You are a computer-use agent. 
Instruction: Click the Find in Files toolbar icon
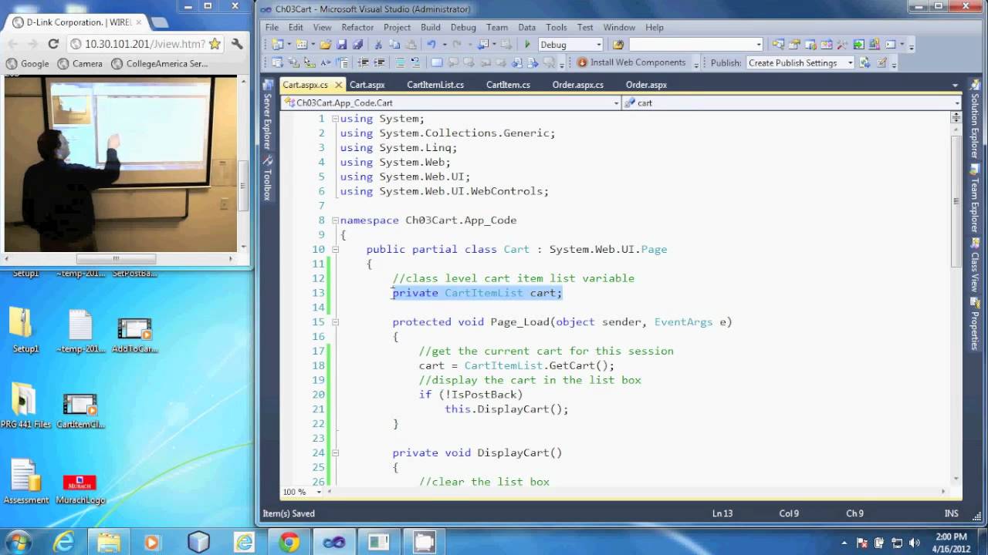(x=618, y=45)
